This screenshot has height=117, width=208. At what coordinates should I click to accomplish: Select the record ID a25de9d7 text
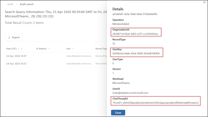[135, 14]
